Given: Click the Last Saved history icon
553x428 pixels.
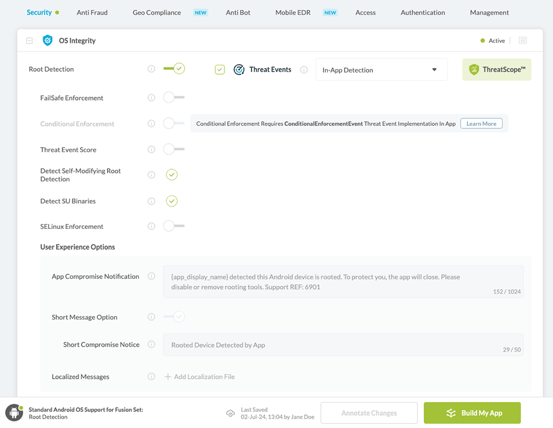Looking at the screenshot, I should point(231,413).
